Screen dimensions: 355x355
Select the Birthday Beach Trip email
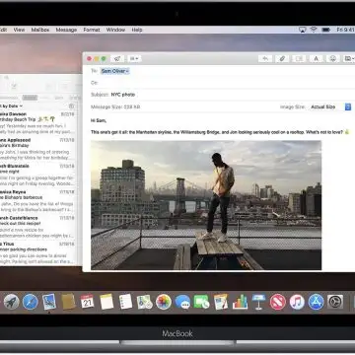38,123
